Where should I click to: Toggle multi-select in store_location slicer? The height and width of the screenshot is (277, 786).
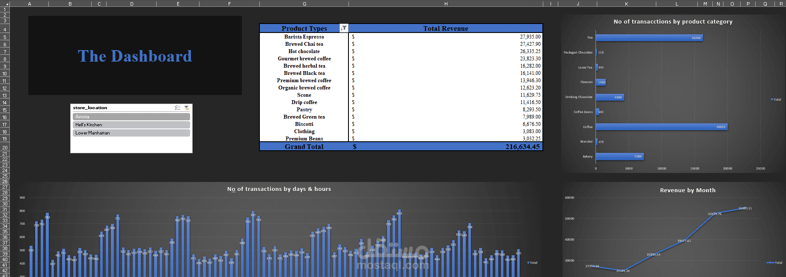(177, 108)
